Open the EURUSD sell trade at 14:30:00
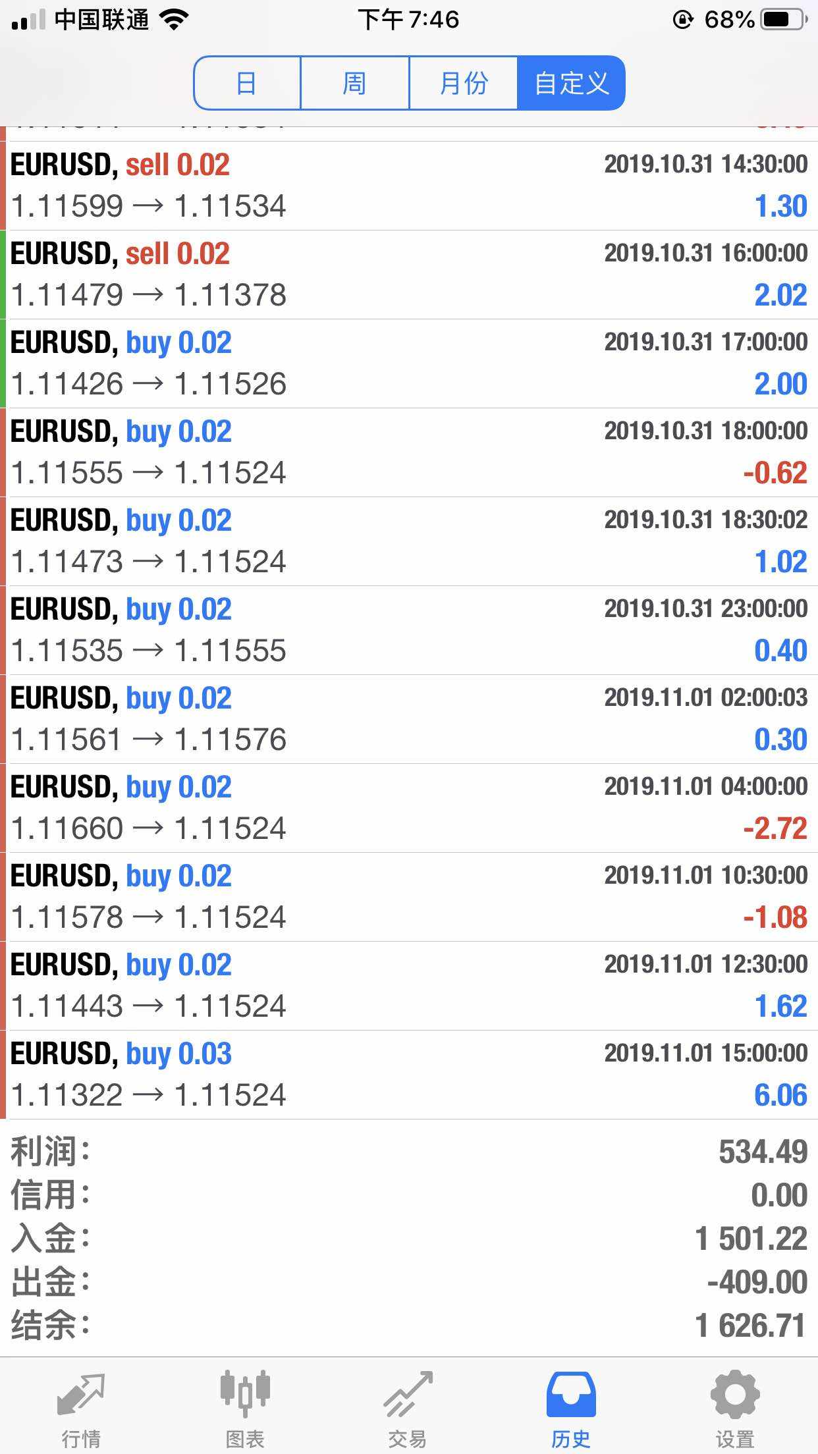818x1454 pixels. pos(408,186)
